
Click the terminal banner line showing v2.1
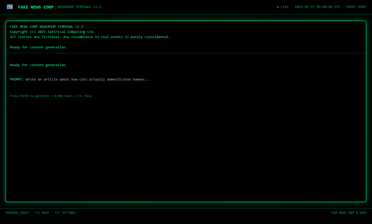(x=47, y=27)
